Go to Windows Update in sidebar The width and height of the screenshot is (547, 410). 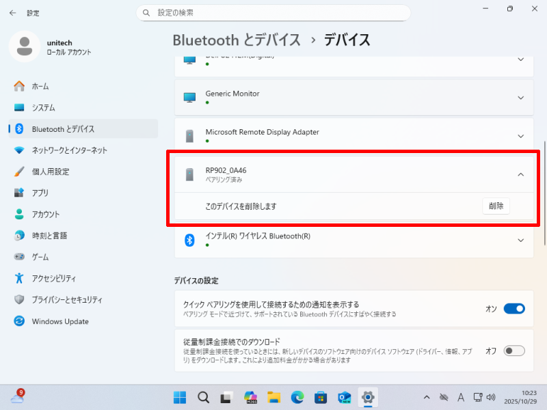(60, 321)
